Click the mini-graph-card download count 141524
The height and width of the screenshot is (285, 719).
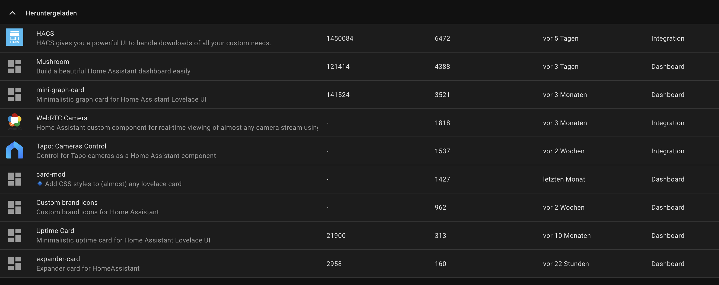338,95
